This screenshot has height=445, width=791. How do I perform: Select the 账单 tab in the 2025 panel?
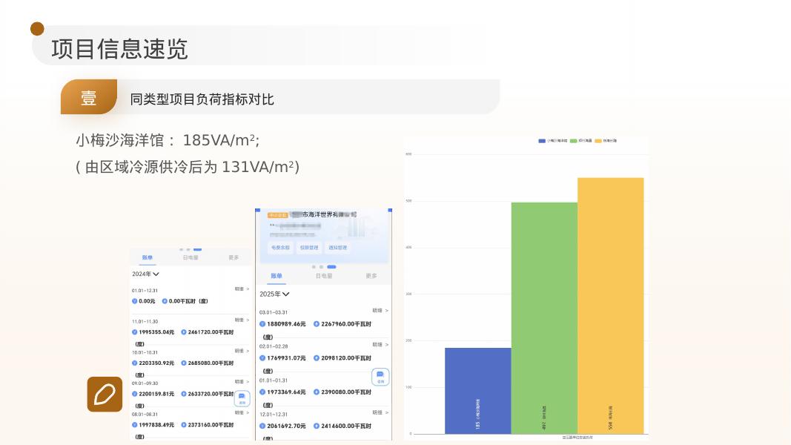coord(277,276)
